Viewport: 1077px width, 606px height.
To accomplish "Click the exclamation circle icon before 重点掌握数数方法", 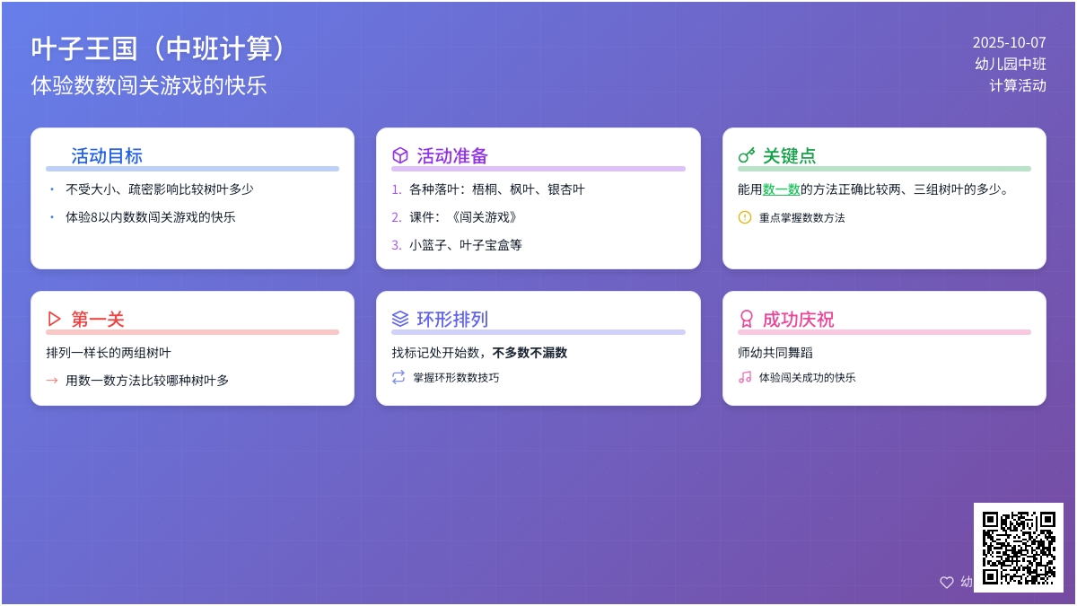I will click(744, 217).
